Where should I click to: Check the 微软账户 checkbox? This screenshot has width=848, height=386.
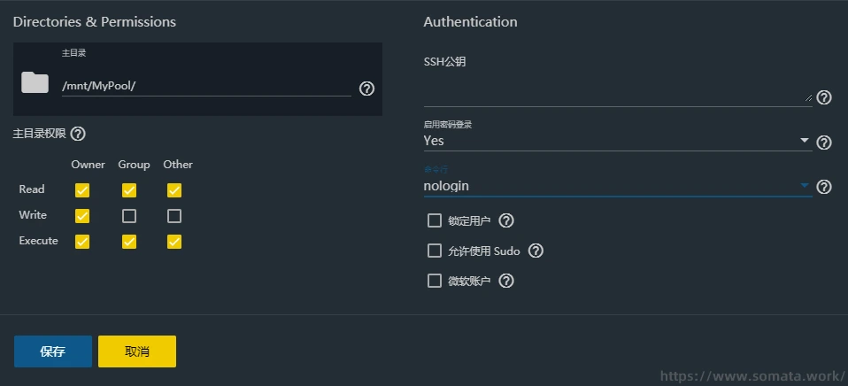(435, 281)
